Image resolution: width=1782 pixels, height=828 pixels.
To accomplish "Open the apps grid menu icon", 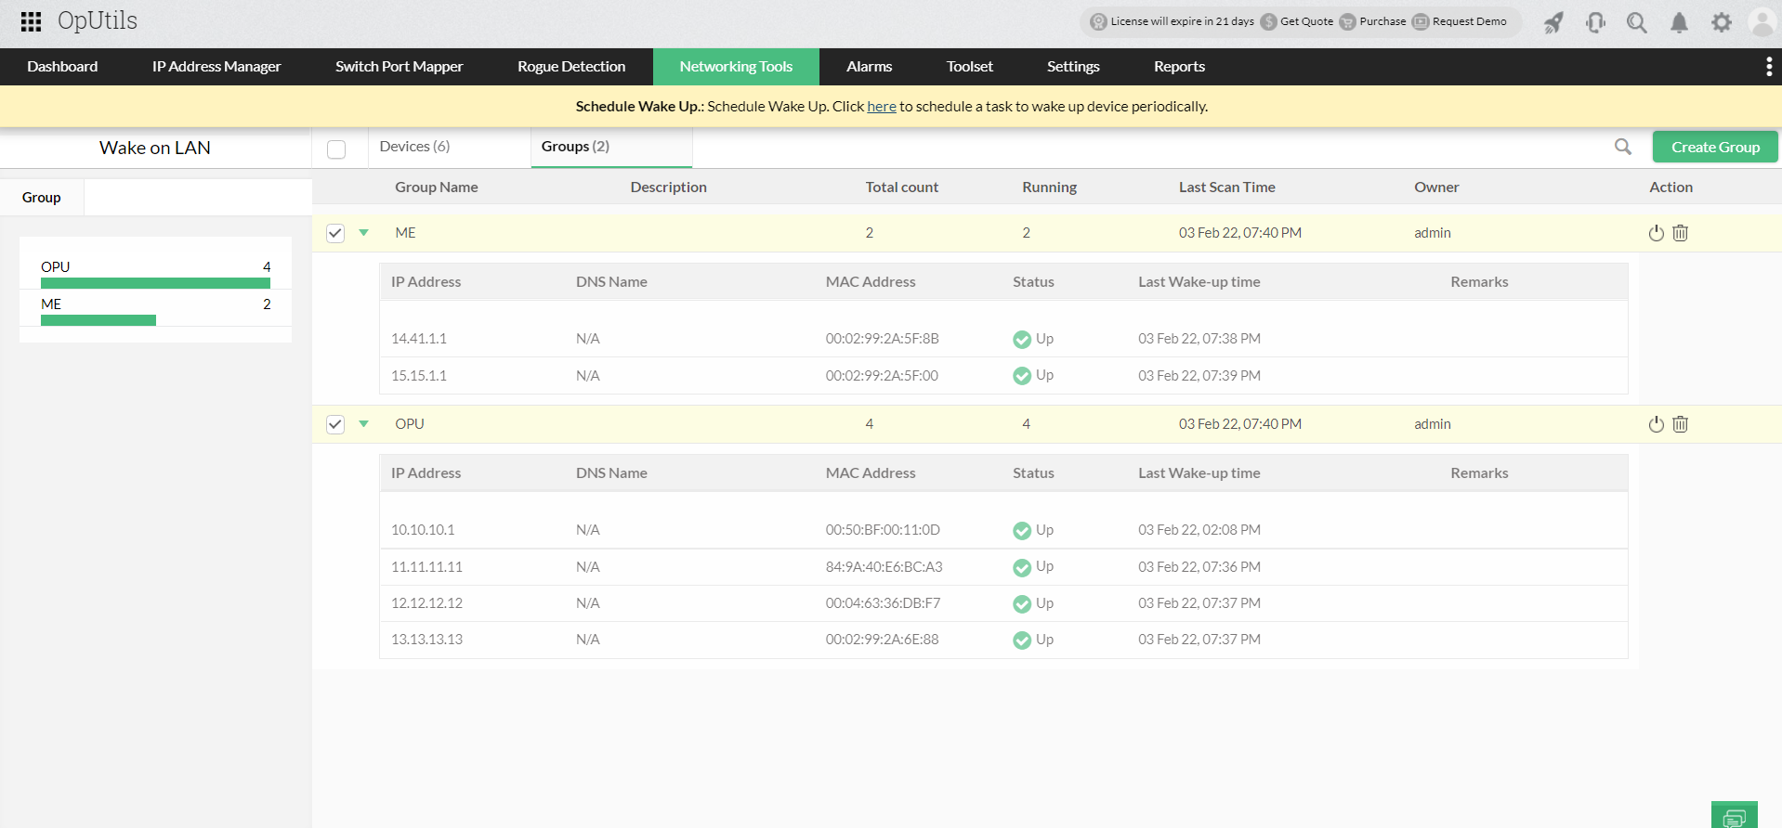I will (31, 21).
